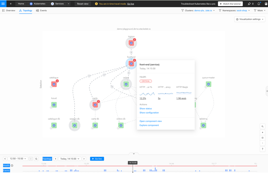
Task: Click the fit-to-screen topology button
Action: point(263,138)
